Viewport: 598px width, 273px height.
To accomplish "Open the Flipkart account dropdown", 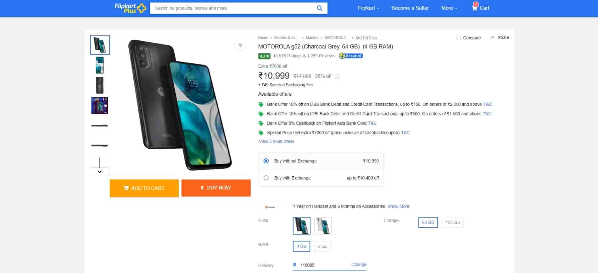I will pos(368,8).
